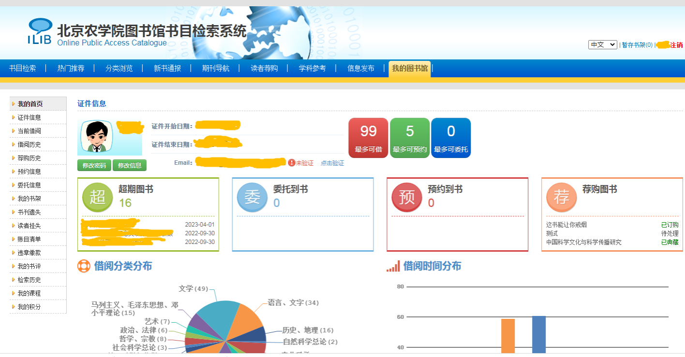This screenshot has width=685, height=357.
Task: Open 期刊导航 in navigation bar
Action: click(216, 68)
